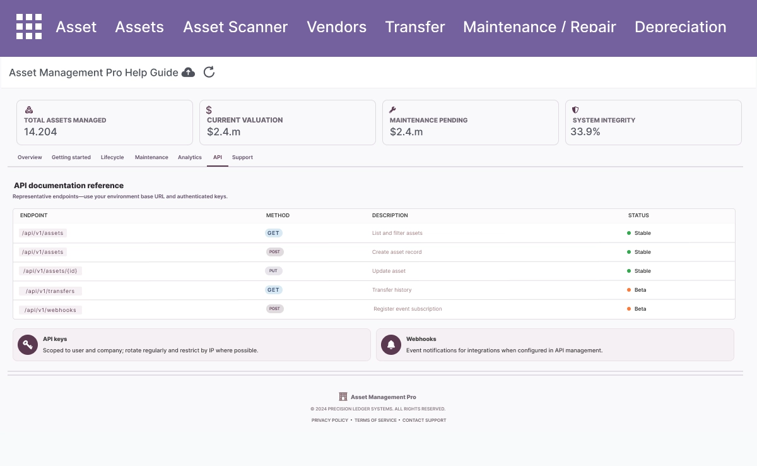Switch to the Lifecycle tab
Screen dimensions: 757x466
[112, 157]
